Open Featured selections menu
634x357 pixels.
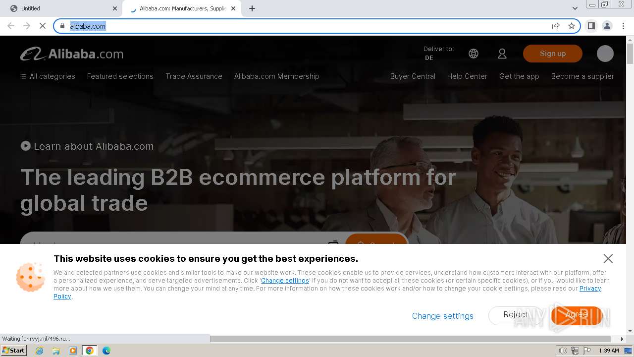(120, 76)
